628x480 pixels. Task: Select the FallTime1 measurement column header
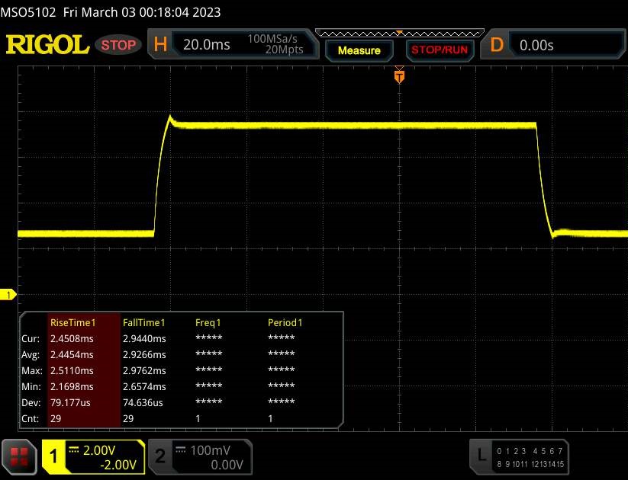[143, 323]
